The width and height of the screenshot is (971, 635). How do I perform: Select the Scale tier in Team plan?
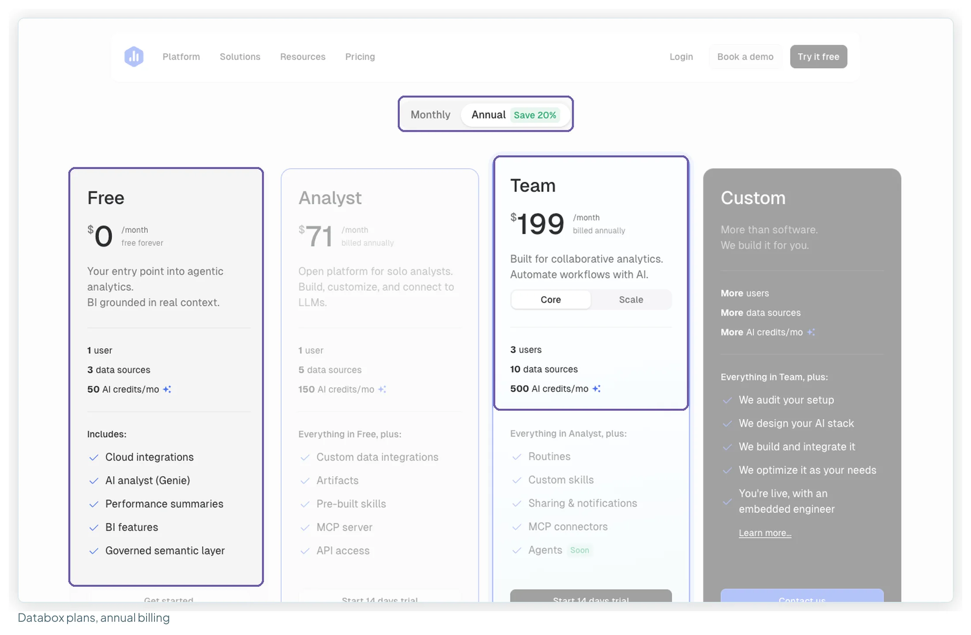(631, 299)
